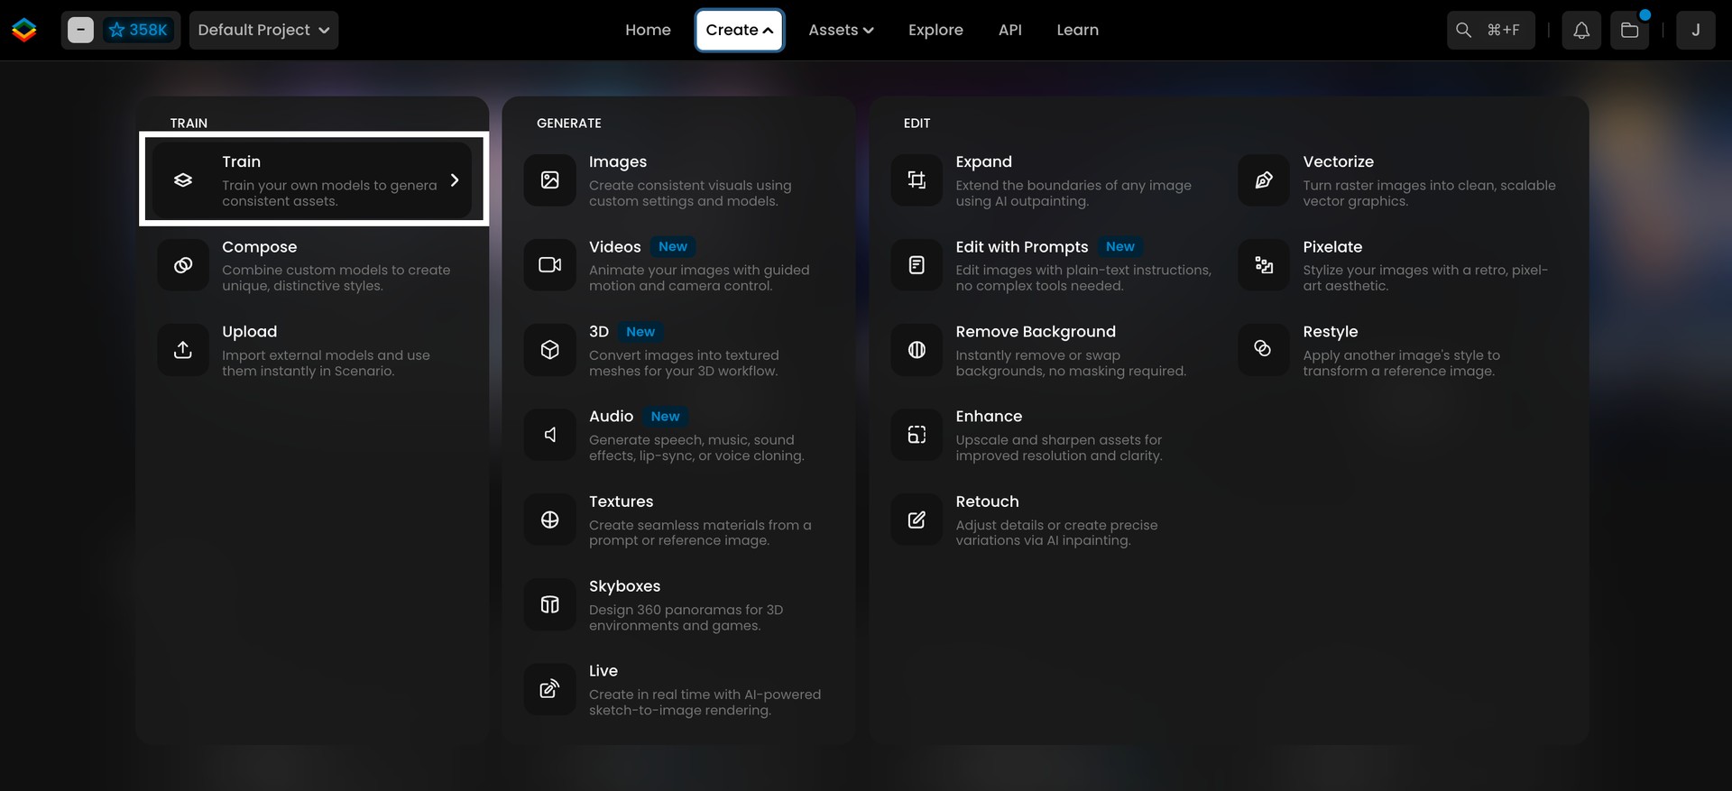Click the Audio speaker icon
Screen dimensions: 1732x791
(x=549, y=435)
